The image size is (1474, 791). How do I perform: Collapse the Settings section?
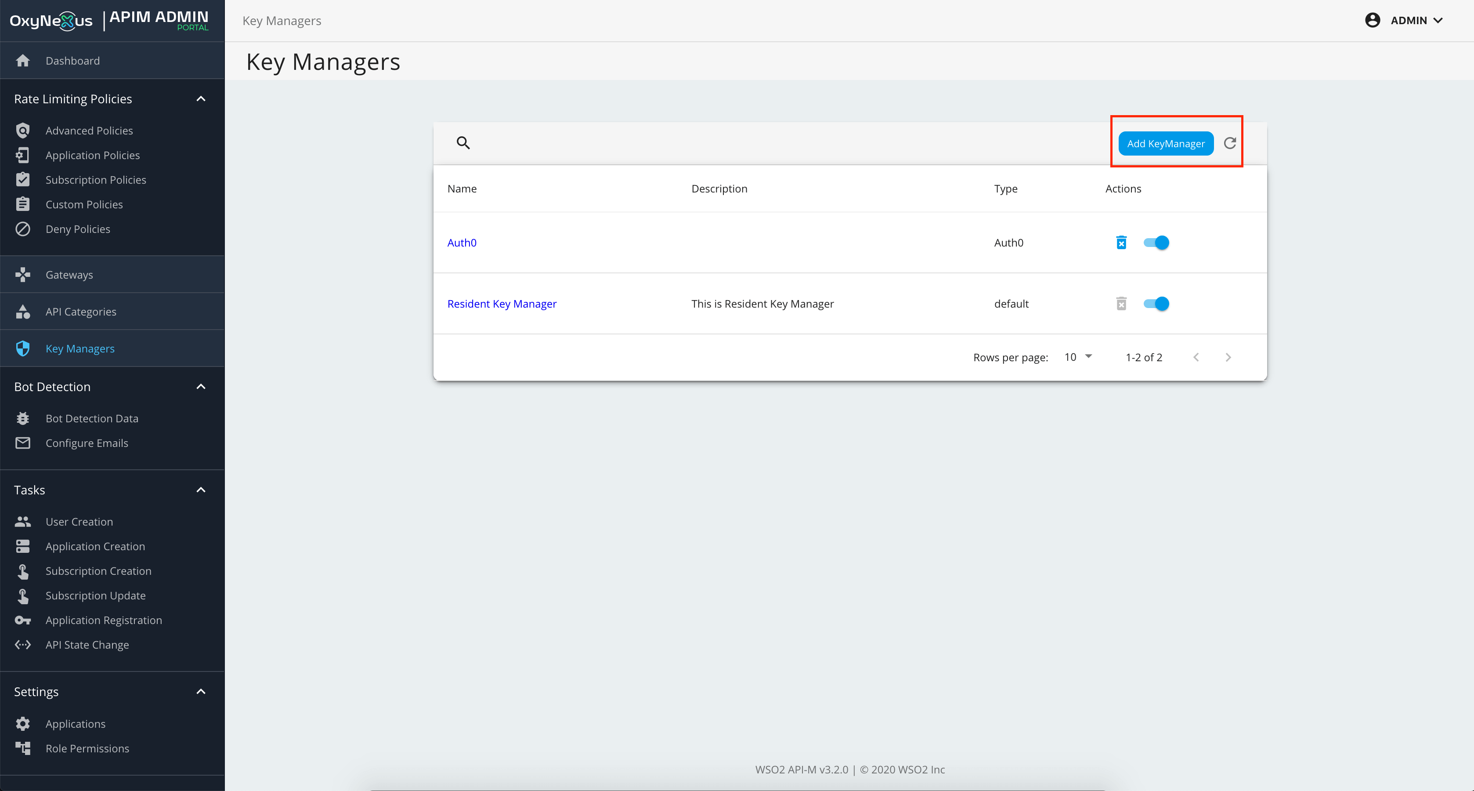(x=201, y=691)
